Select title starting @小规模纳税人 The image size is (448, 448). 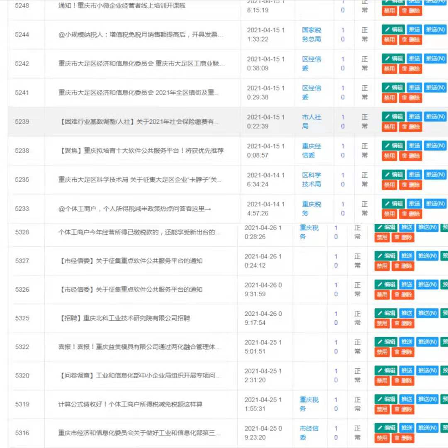(141, 34)
